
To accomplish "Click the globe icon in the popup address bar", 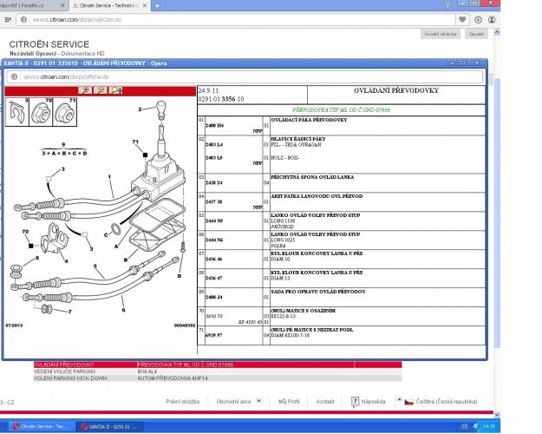I will click(x=14, y=77).
